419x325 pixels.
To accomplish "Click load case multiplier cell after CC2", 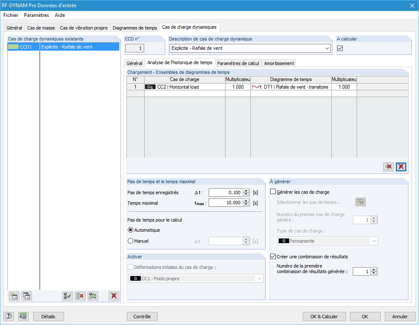I will tap(238, 87).
